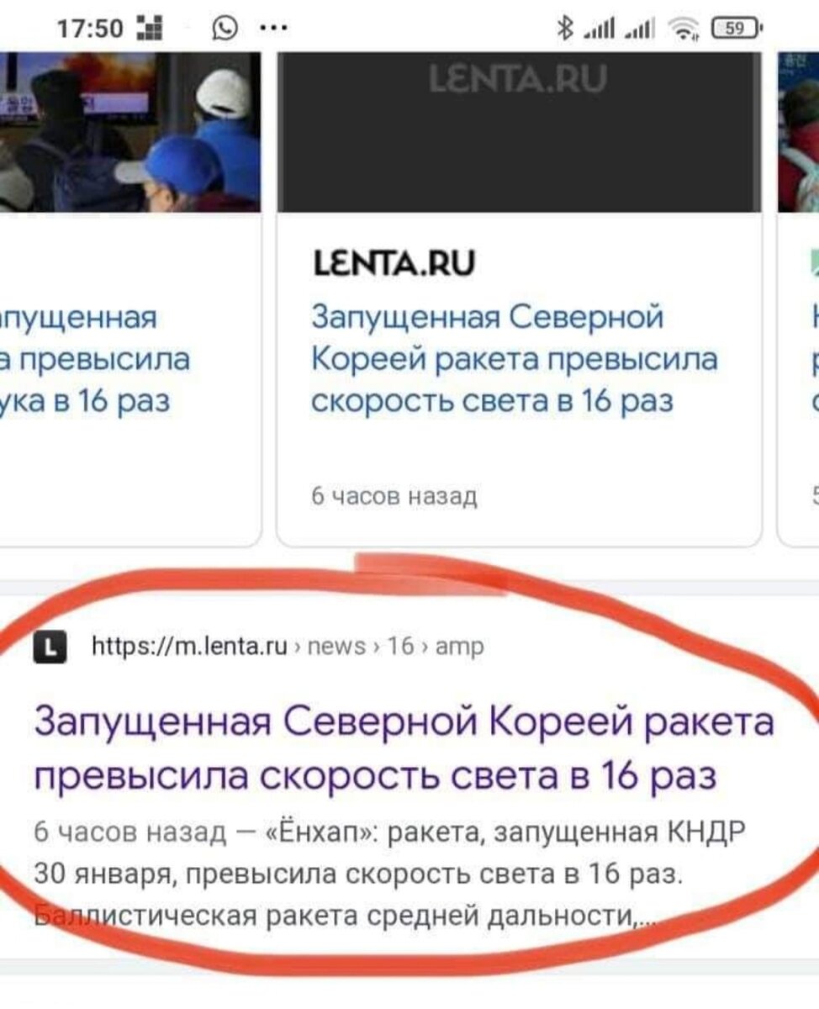Tap the grid app notification icon next to clock
This screenshot has height=1009, width=819.
click(150, 29)
